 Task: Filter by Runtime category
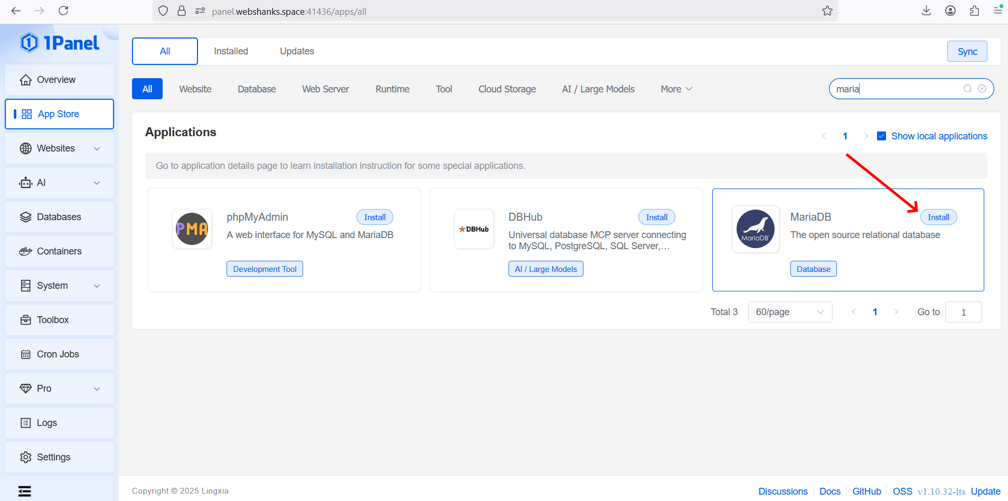pos(392,89)
